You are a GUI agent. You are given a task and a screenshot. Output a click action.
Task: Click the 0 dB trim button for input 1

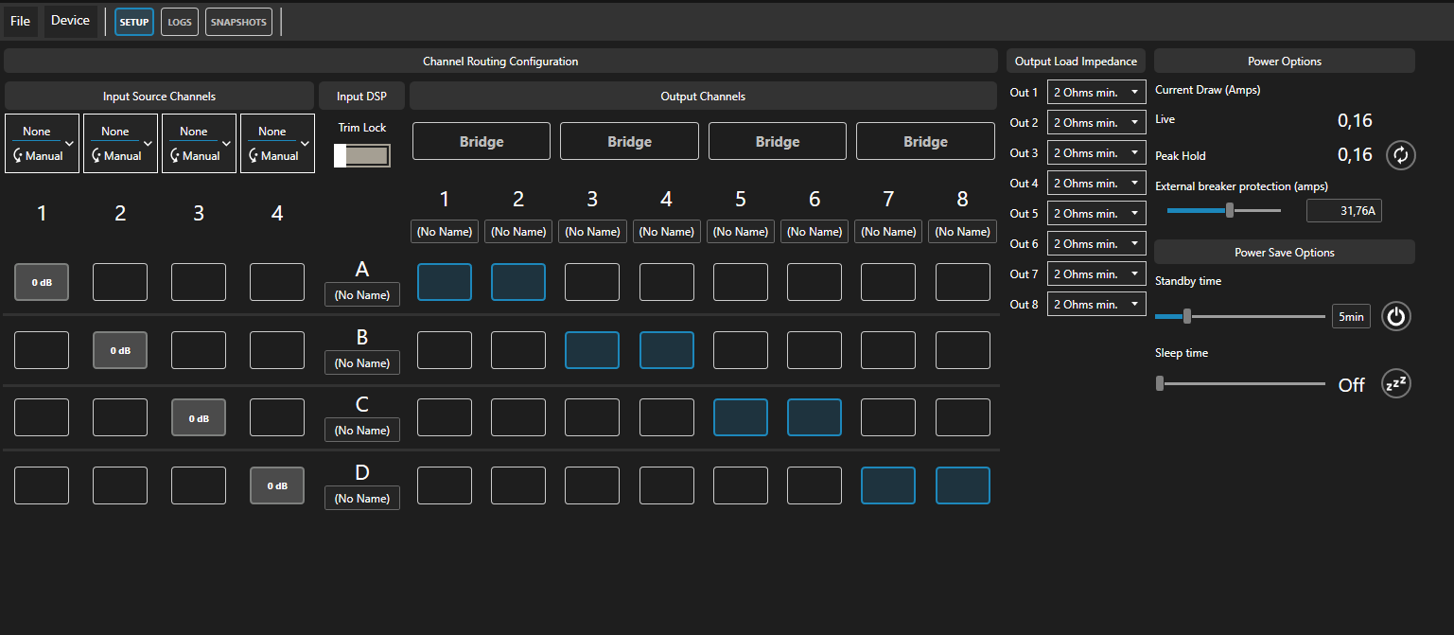point(42,282)
